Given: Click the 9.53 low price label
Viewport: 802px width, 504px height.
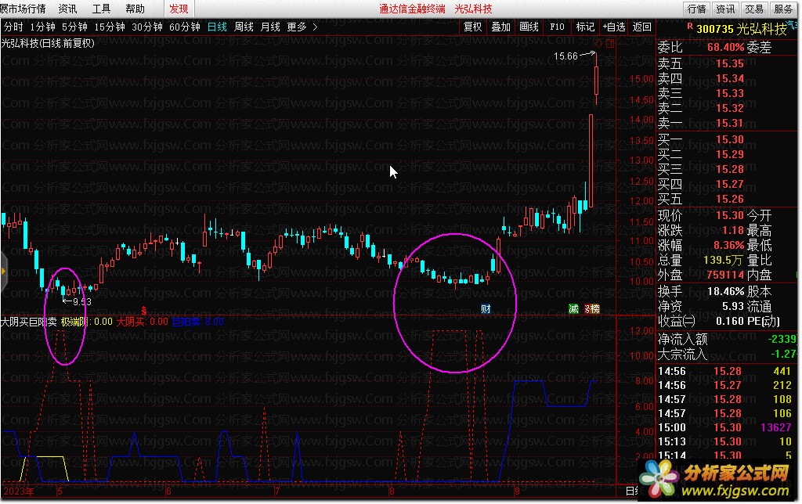Looking at the screenshot, I should point(81,301).
